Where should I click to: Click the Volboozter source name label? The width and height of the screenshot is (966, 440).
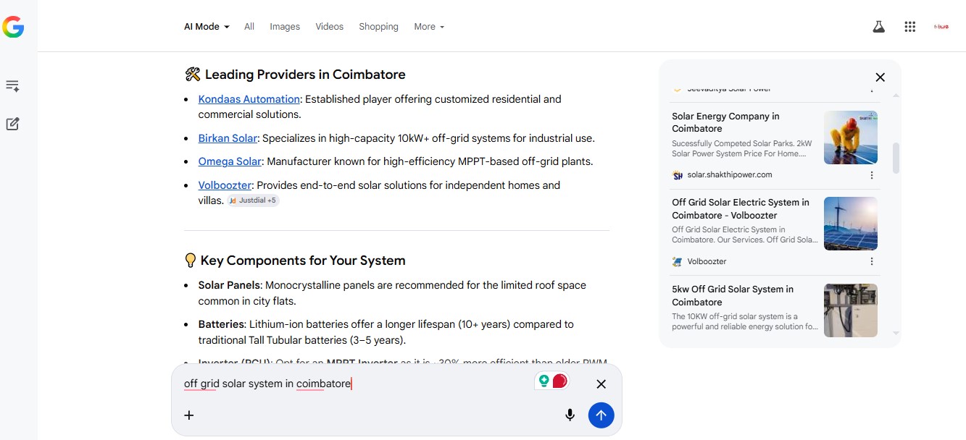[x=707, y=261]
